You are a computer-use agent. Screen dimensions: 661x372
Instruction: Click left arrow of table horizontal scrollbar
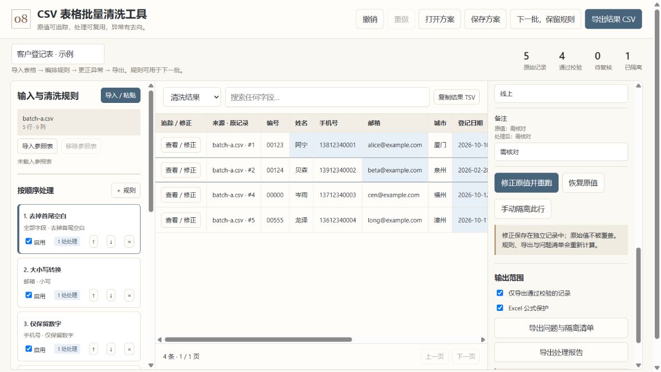(x=160, y=340)
